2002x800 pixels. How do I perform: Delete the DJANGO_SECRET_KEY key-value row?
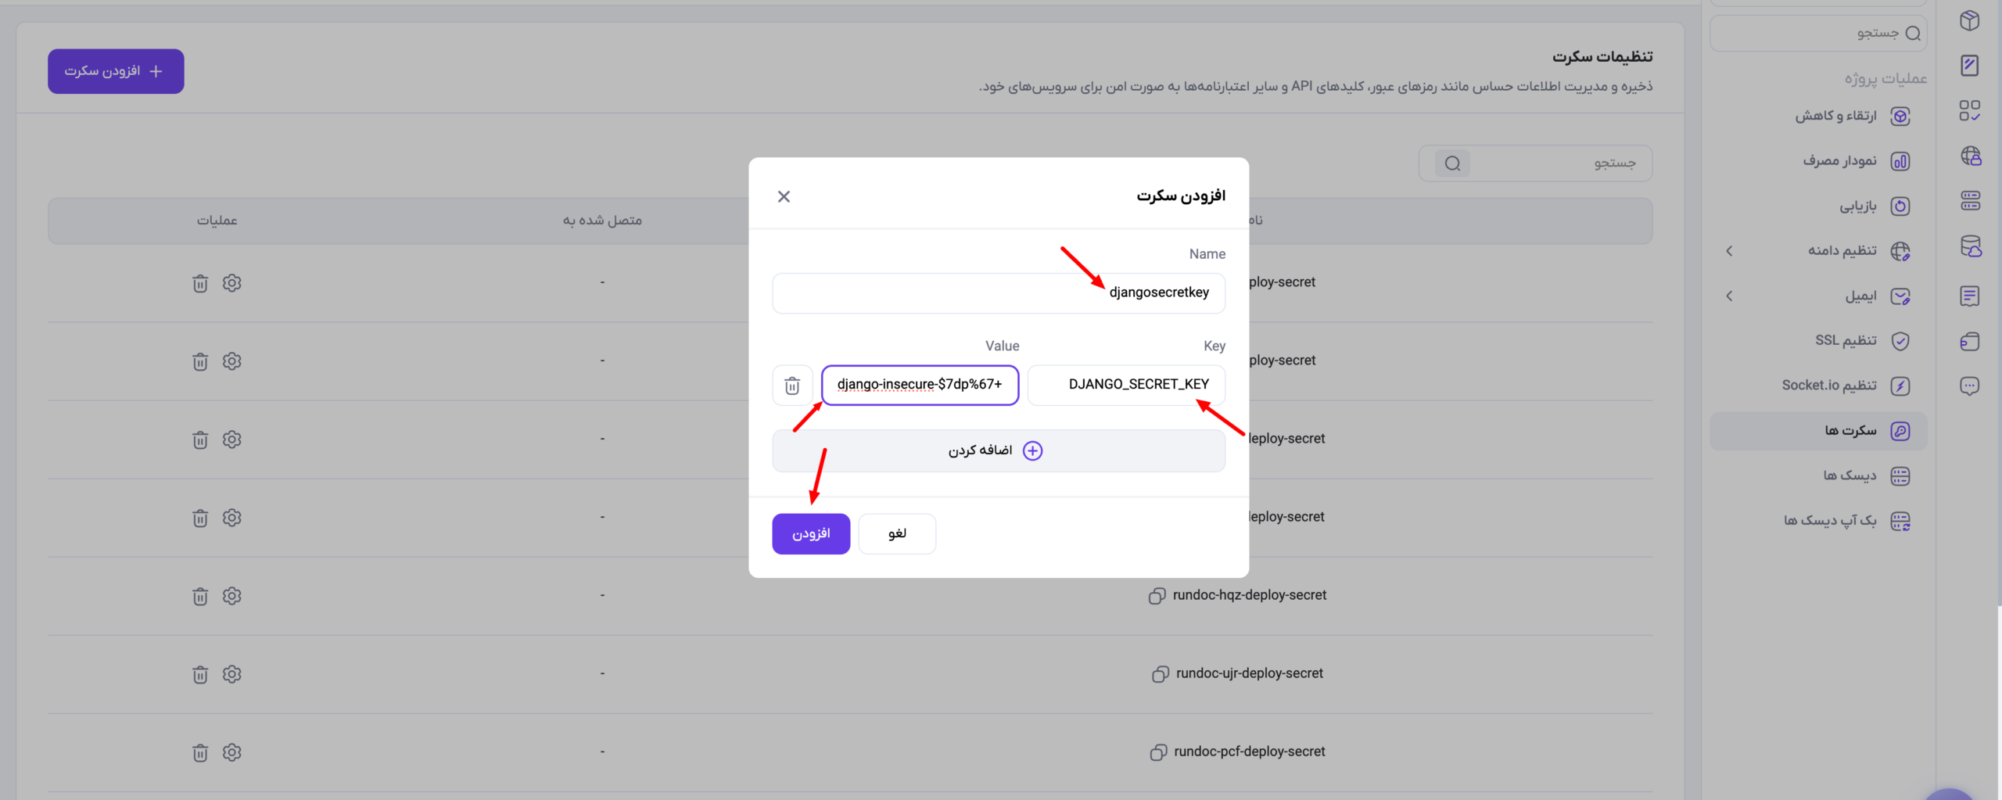[792, 386]
